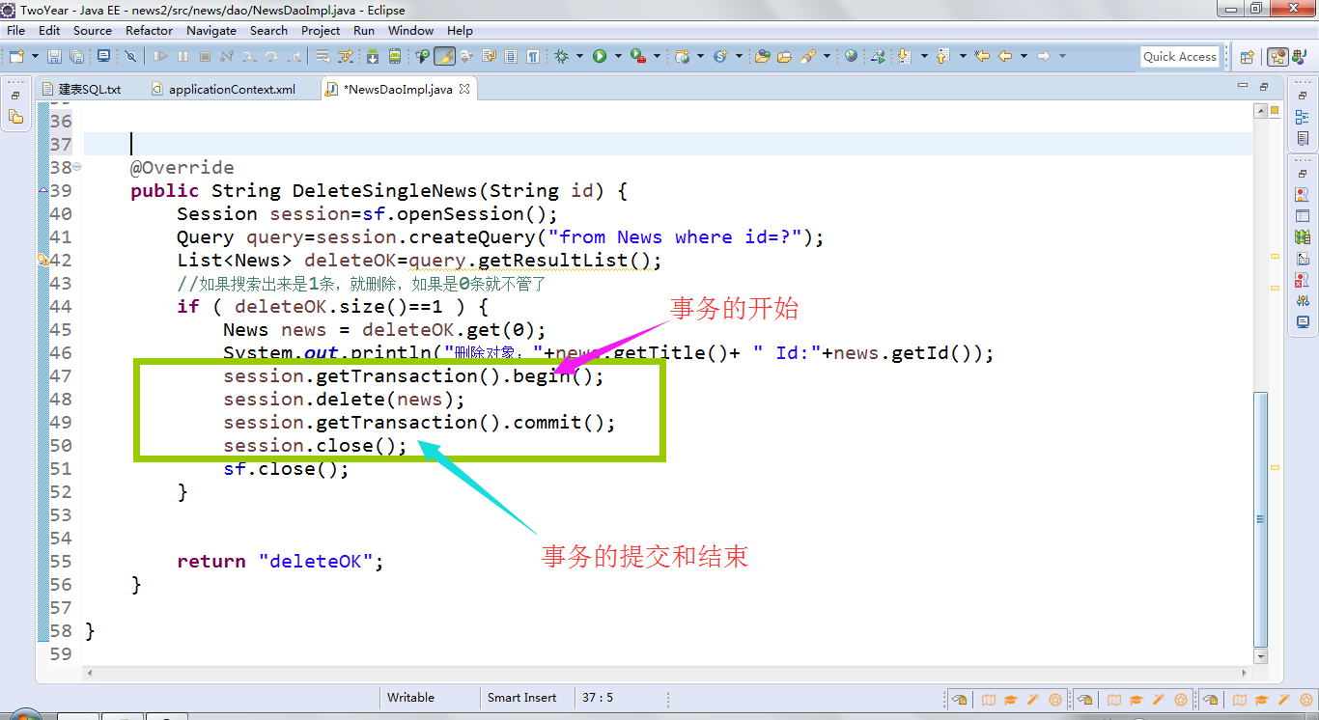1319x720 pixels.
Task: Switch to the applicationContext.xml tab
Action: [224, 89]
